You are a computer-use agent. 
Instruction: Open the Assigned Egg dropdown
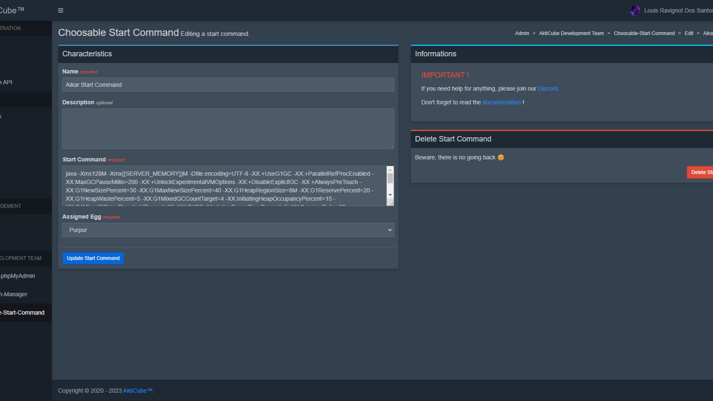pos(228,230)
